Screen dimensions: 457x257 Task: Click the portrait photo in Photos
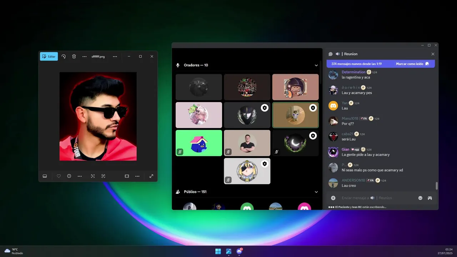tap(98, 116)
